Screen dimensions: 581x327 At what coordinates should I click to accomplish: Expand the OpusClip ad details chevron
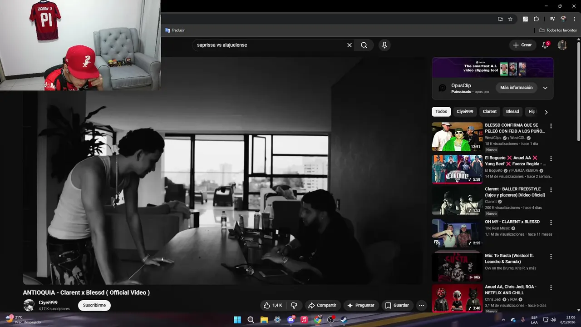tap(545, 88)
